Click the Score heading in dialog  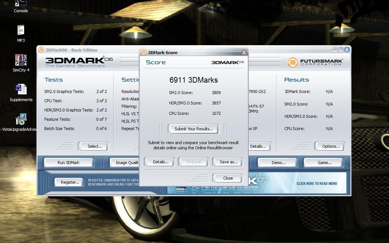point(156,62)
